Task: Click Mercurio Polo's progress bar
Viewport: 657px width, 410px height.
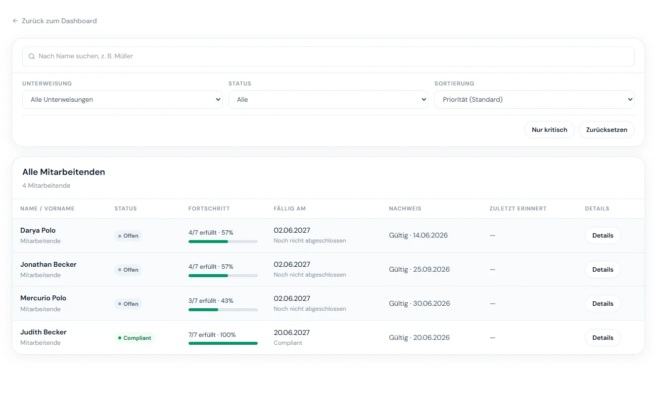Action: point(223,310)
